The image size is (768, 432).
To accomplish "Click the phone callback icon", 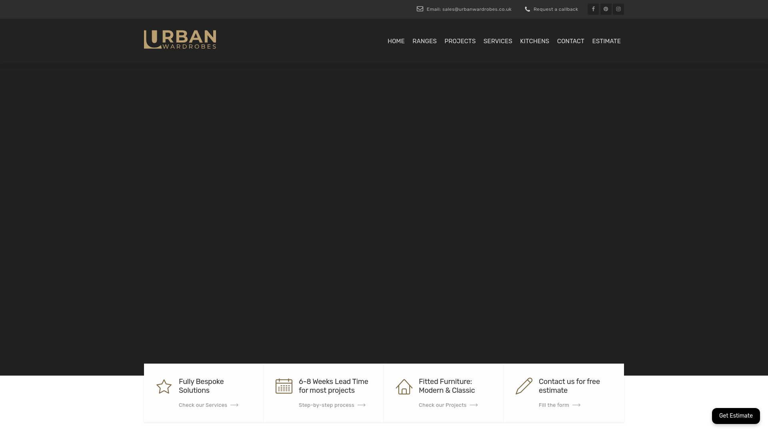I will pyautogui.click(x=528, y=9).
